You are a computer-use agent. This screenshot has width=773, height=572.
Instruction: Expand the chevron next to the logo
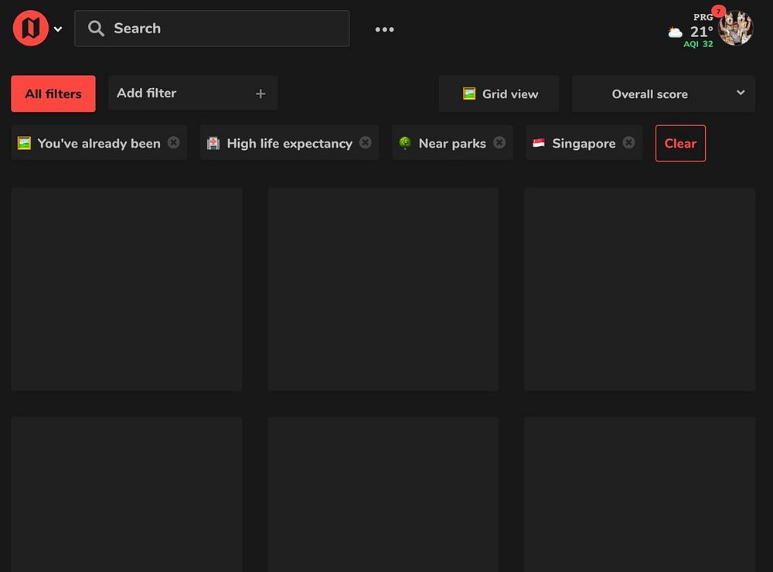pyautogui.click(x=58, y=29)
